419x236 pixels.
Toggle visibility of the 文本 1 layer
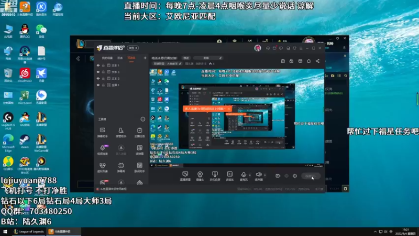[98, 65]
